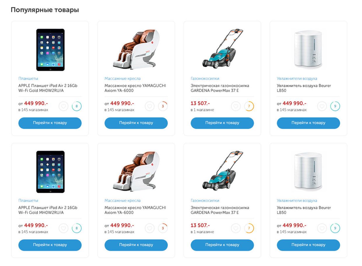Viewport: 362px width, 266px height.
Task: Click Перейти к товару under bottom-row lawnmower
Action: (x=222, y=245)
